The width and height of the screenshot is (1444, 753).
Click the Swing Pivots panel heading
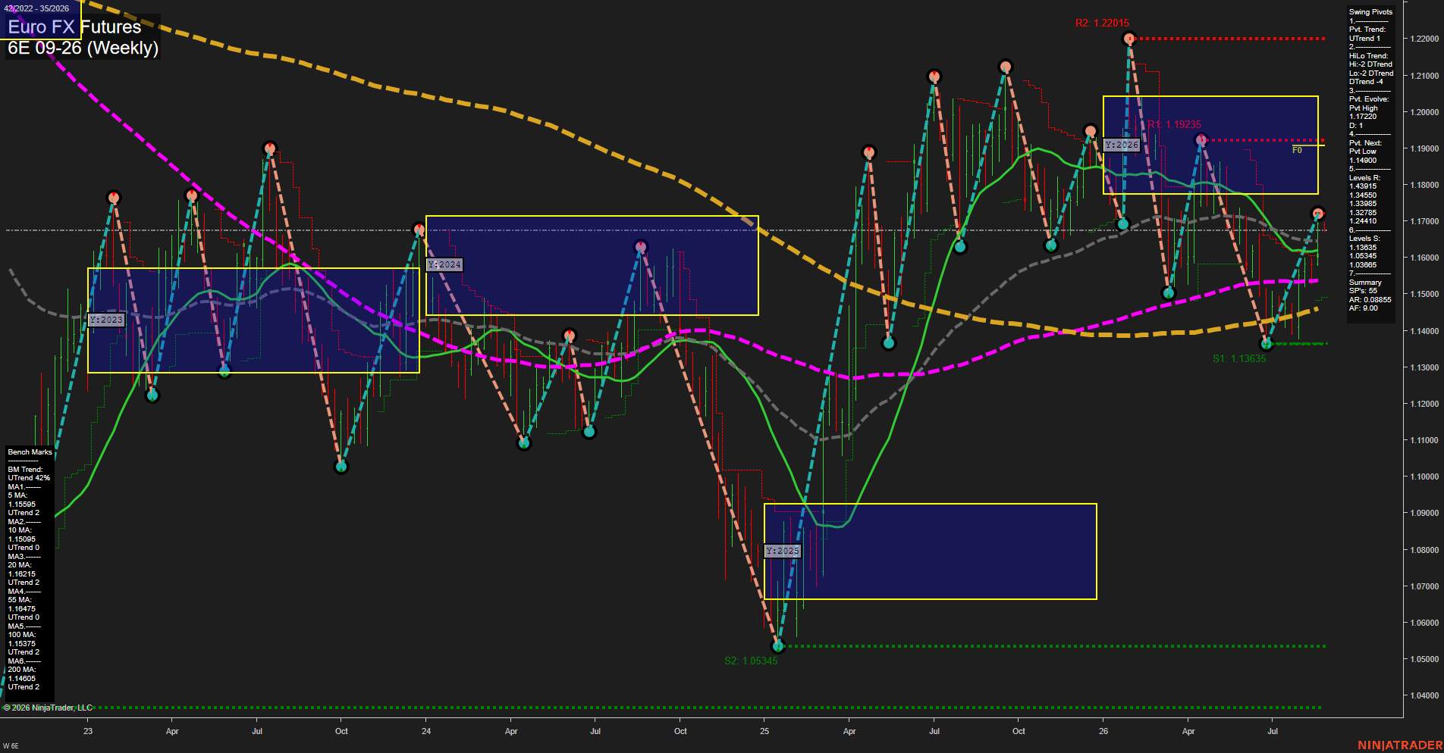click(1370, 12)
